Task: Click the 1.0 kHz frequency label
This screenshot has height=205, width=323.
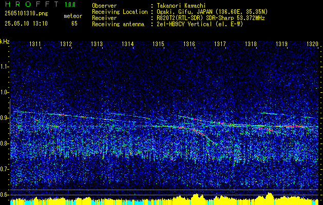Action: point(4,92)
